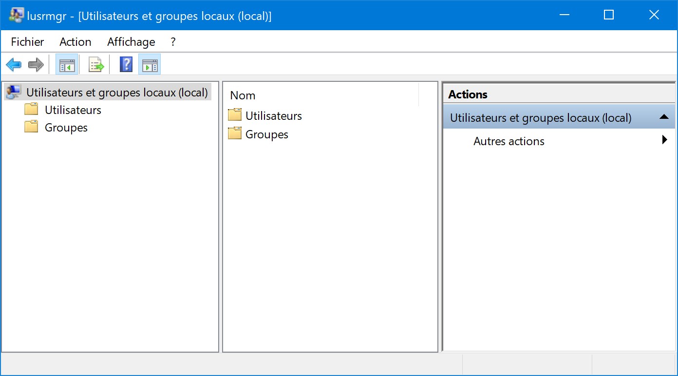
Task: Click the Utilisateurs folder icon in tree
Action: pyautogui.click(x=31, y=109)
